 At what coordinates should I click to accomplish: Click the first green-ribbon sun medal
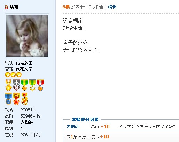[x=24, y=85]
